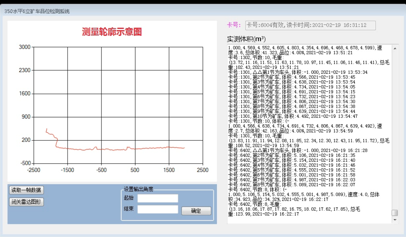Image resolution: width=406 pixels, height=237 pixels.
Task: Click 6402 第1节为车头 log line
Action: (298, 151)
